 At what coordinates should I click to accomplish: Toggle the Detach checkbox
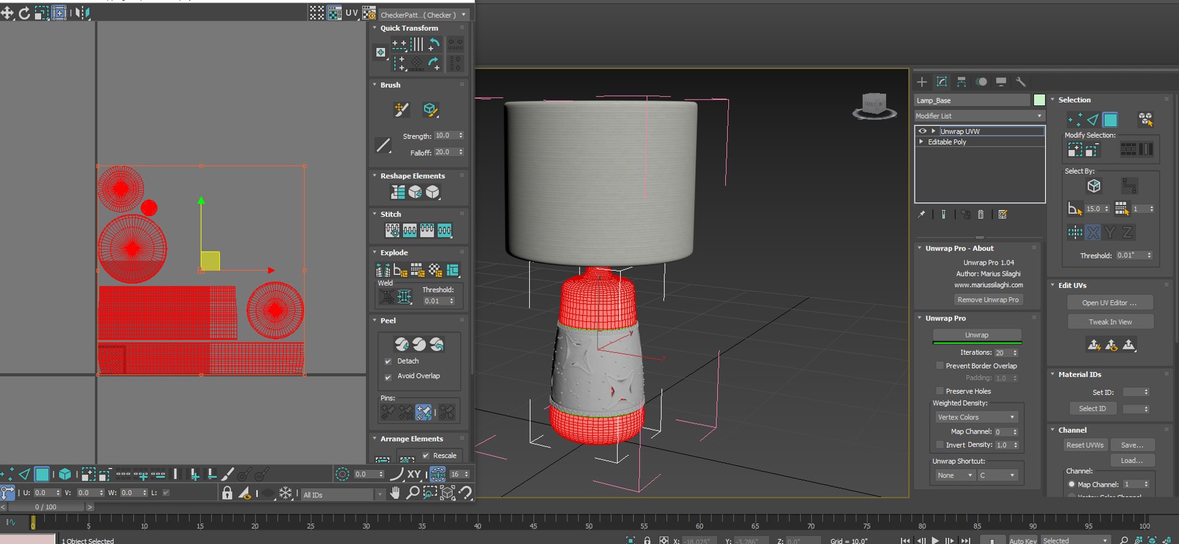click(x=388, y=362)
